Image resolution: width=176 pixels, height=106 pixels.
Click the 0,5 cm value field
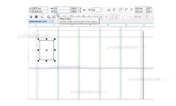pyautogui.click(x=139, y=17)
